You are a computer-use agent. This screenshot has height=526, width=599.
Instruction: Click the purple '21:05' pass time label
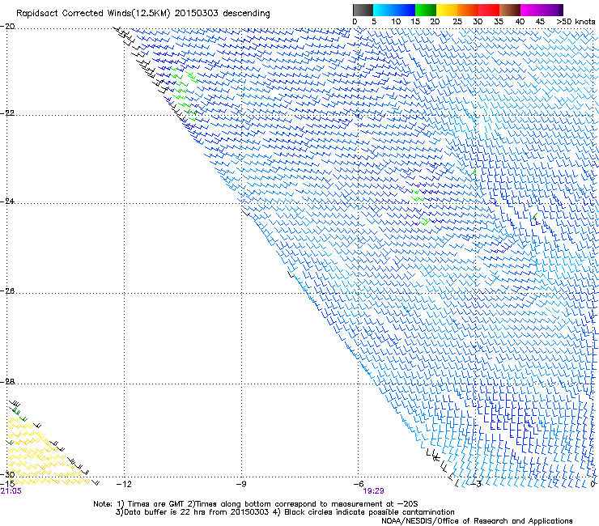[x=11, y=491]
